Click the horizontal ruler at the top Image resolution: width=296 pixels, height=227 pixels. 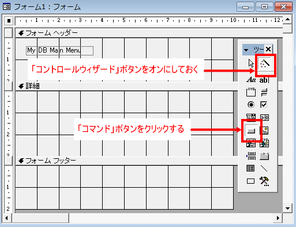[149, 21]
